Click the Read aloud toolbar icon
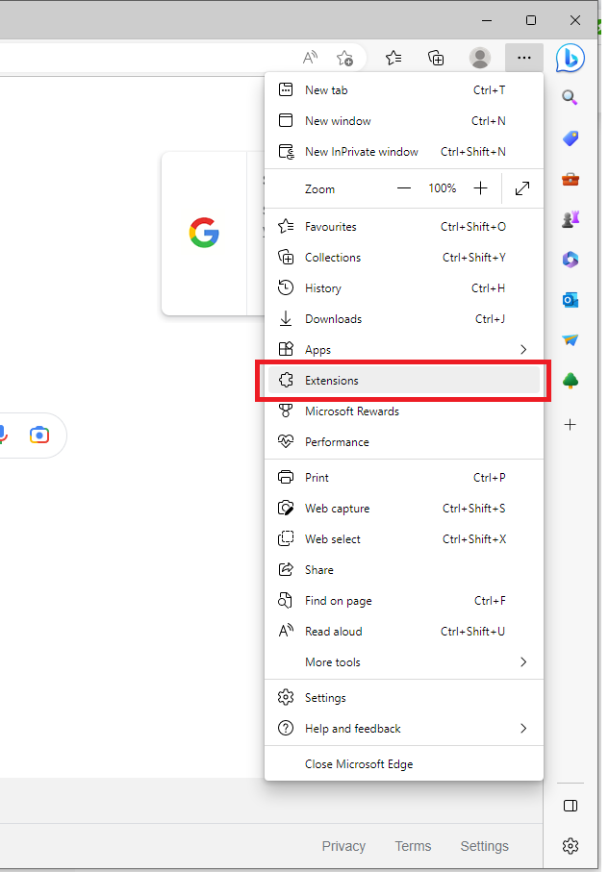The image size is (609, 872). 310,58
